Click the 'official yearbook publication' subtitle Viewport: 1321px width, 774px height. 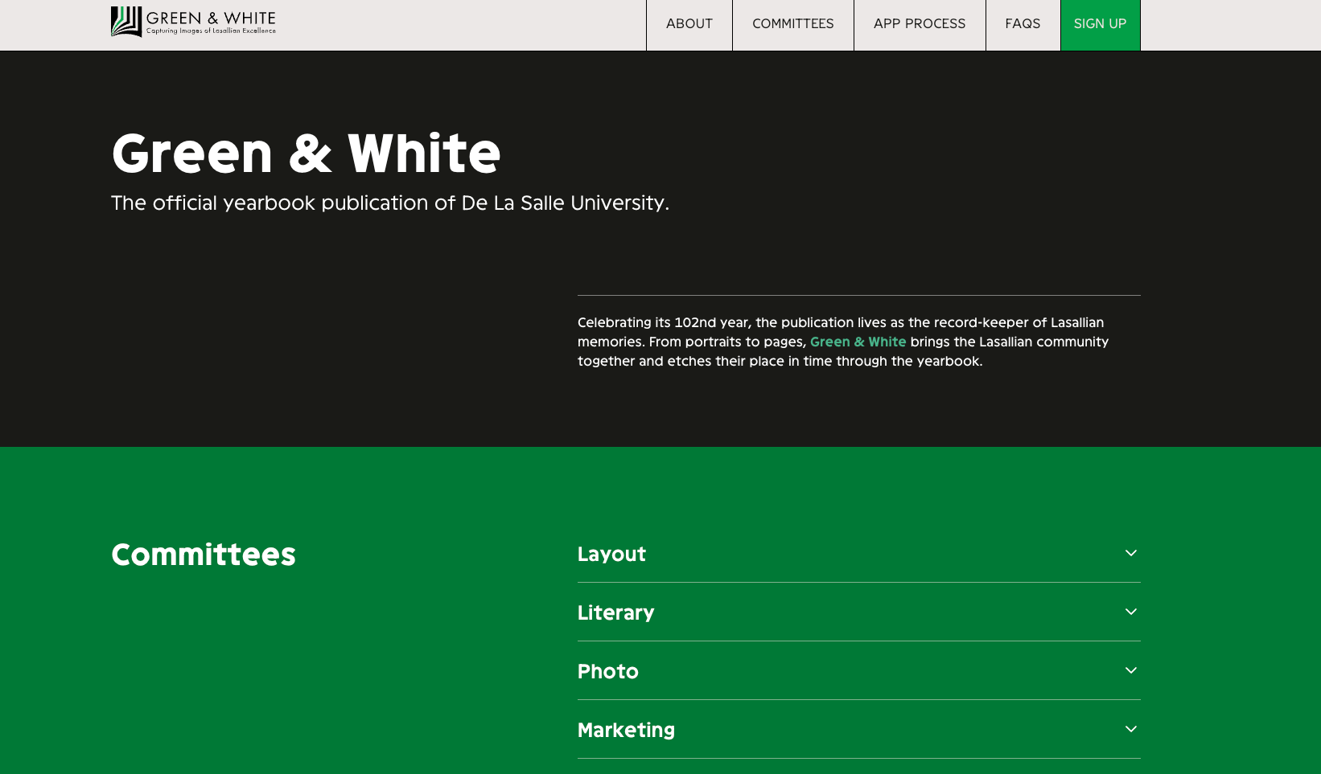coord(390,203)
